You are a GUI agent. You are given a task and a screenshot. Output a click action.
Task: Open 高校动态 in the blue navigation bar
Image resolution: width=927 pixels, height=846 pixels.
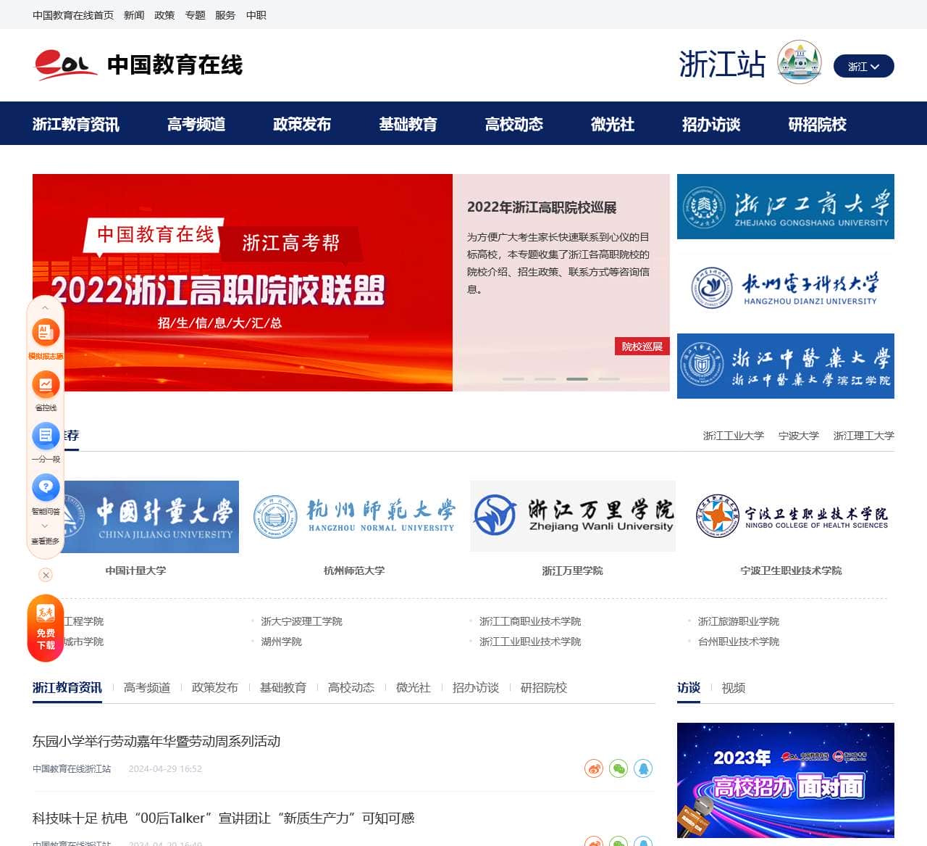[513, 124]
